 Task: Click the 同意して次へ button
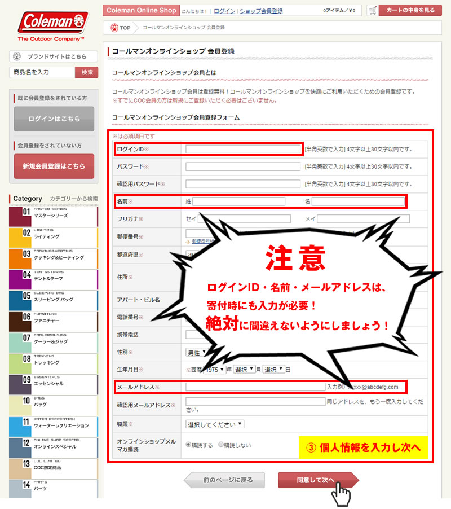319,480
